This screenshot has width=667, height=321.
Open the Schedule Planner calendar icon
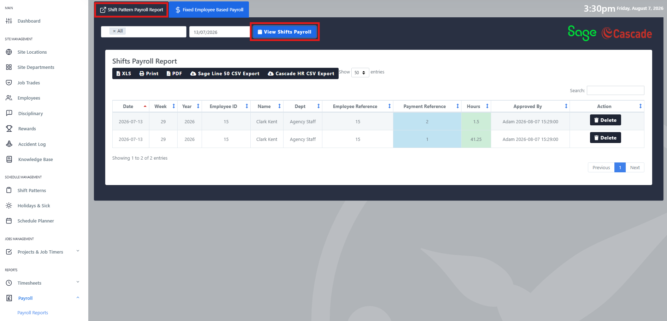tap(9, 221)
